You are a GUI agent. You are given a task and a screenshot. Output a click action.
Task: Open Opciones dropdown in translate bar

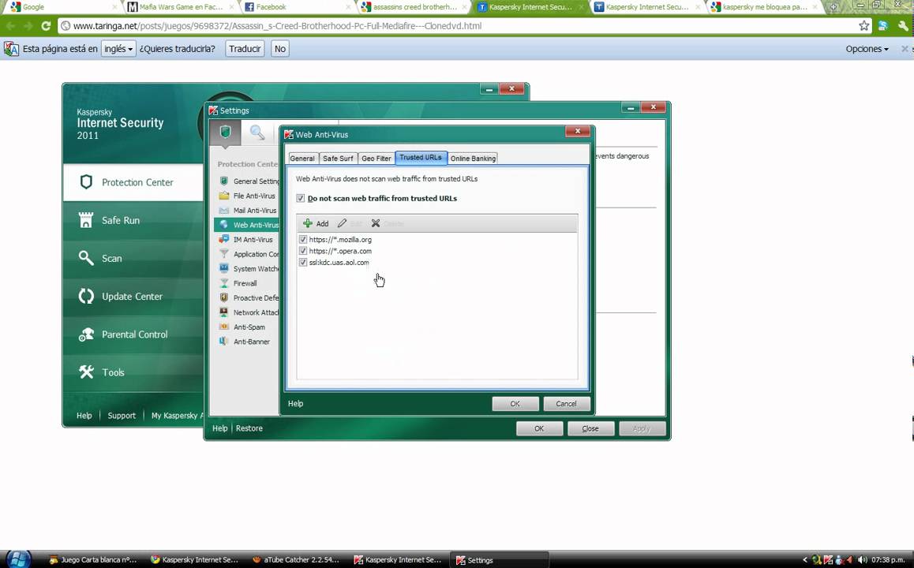click(x=867, y=49)
